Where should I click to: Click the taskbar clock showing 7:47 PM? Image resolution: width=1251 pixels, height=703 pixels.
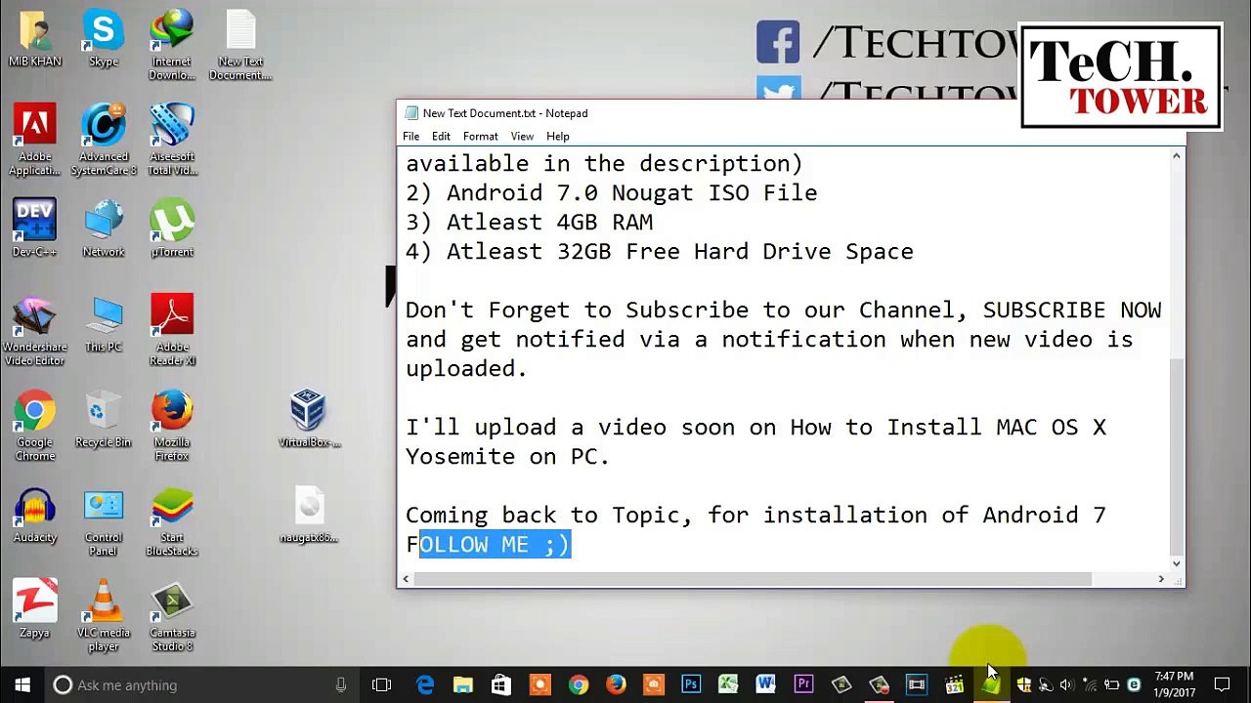tap(1175, 684)
